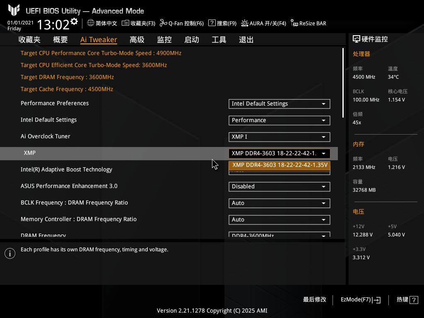
Task: Click the clock 13:02
Action: tap(53, 24)
